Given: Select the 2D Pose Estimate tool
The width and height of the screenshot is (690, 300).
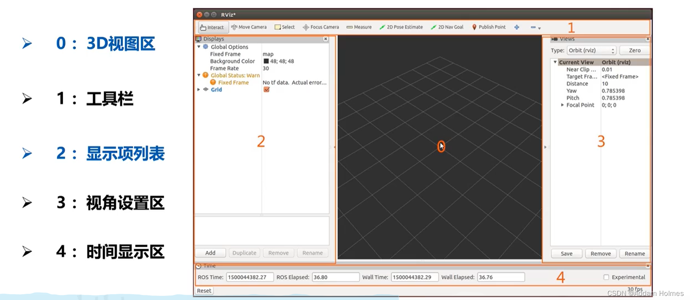Looking at the screenshot, I should coord(401,27).
